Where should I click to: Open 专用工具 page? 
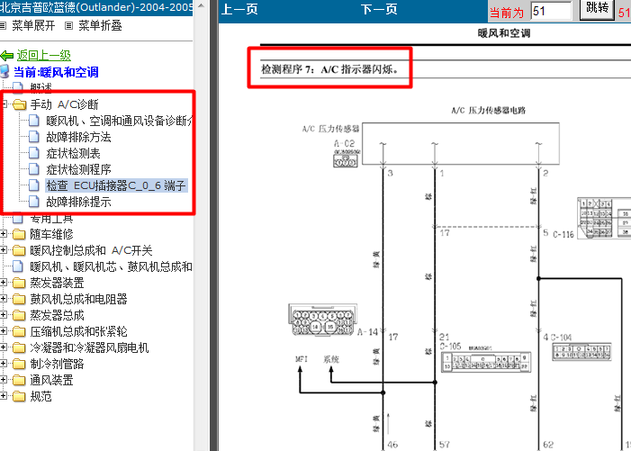(x=51, y=219)
